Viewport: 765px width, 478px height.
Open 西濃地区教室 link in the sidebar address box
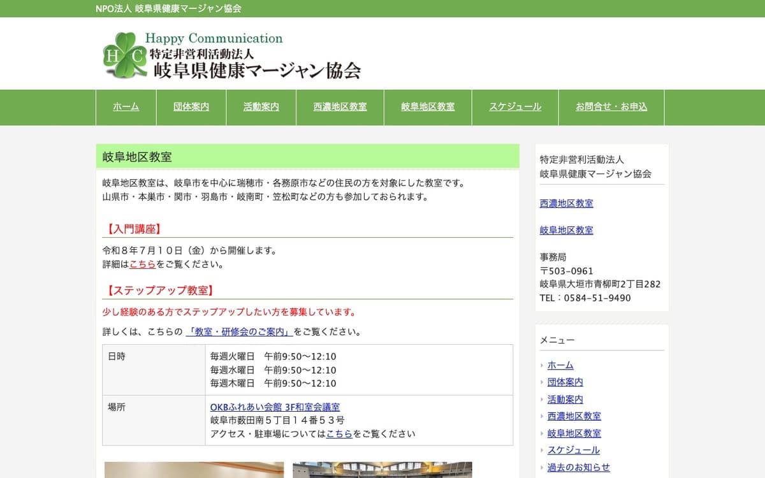tap(567, 203)
